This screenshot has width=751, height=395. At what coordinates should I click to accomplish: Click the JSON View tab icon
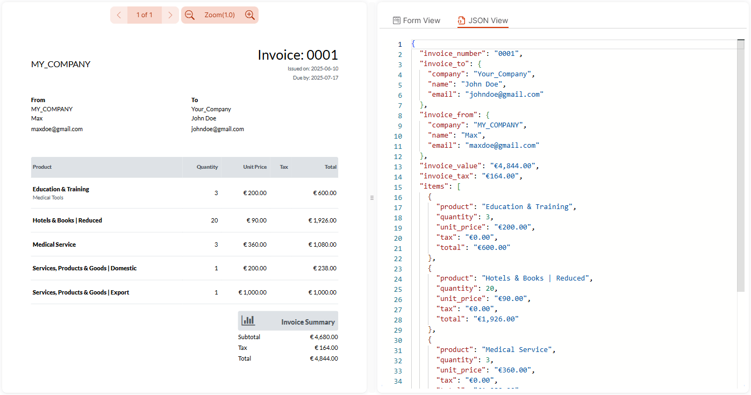[x=462, y=20]
